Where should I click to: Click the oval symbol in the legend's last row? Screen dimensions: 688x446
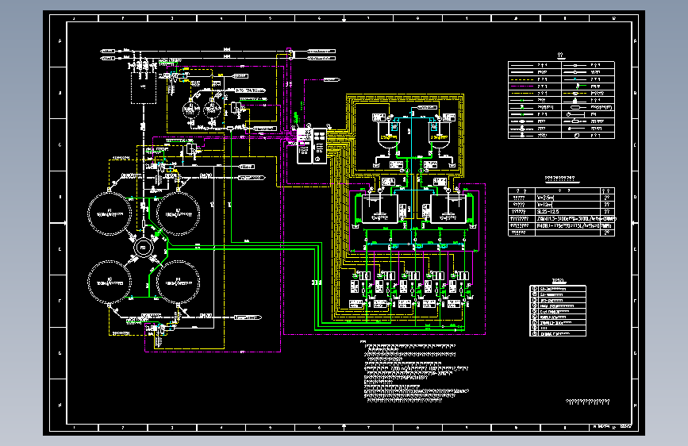(577, 136)
